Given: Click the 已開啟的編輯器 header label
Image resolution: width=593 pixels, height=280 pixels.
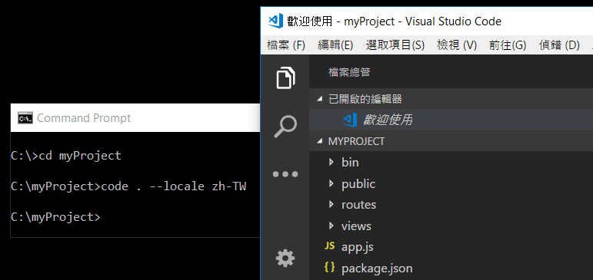Looking at the screenshot, I should pyautogui.click(x=365, y=99).
